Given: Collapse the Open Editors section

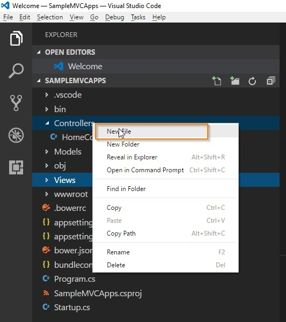Looking at the screenshot, I should [39, 52].
